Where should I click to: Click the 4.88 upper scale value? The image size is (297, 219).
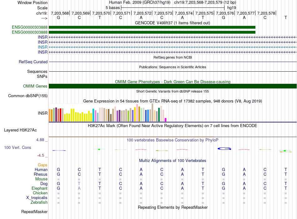point(40,140)
